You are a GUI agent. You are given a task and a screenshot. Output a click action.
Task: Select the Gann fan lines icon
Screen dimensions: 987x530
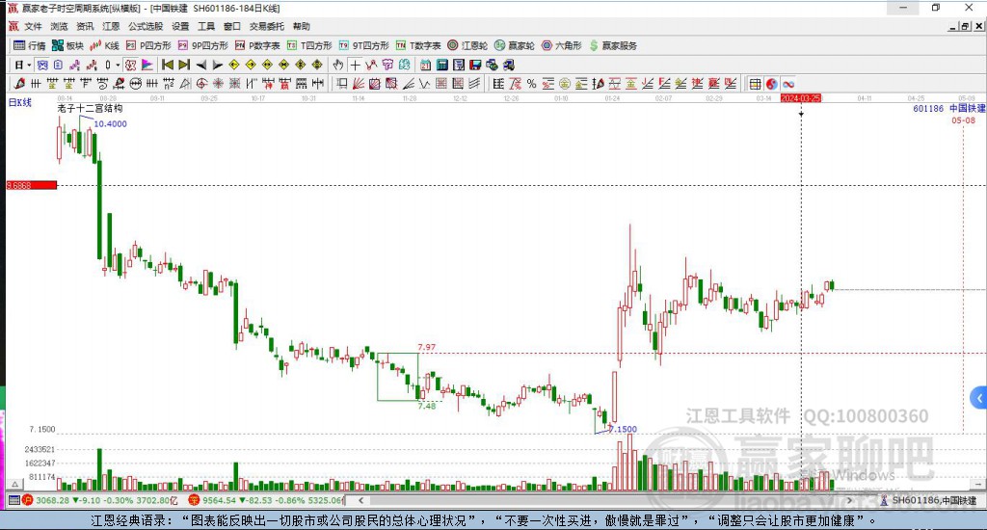coord(359,84)
